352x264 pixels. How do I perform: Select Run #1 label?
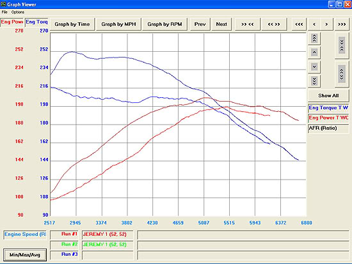(x=64, y=235)
